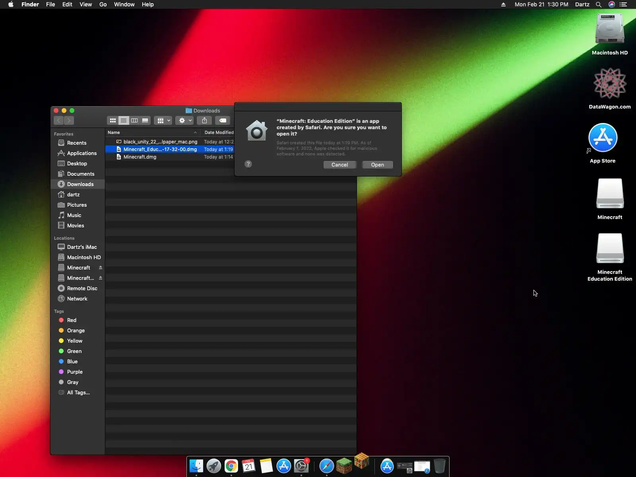This screenshot has width=636, height=477.
Task: Click Open to launch Minecraft: Education Edition
Action: click(378, 165)
